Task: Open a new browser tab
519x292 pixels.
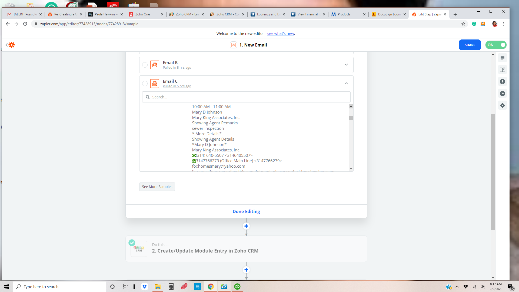Action: click(x=455, y=14)
